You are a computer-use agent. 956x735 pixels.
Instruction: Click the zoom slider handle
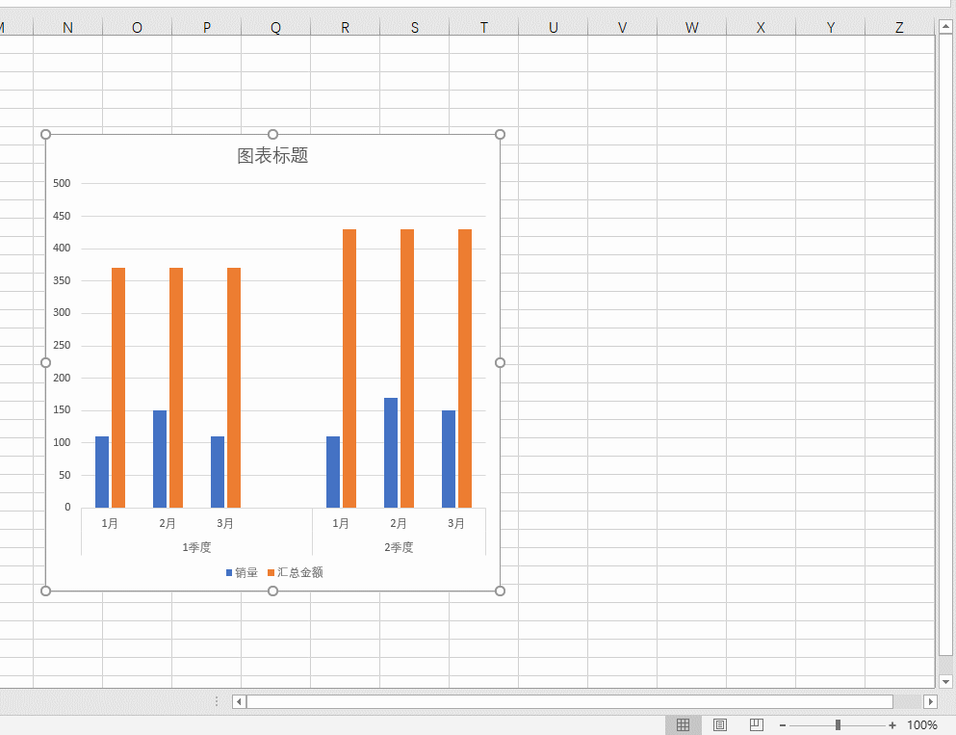pos(837,724)
